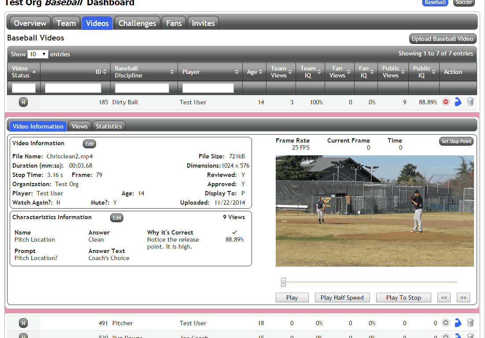Step video back with << button

444,298
